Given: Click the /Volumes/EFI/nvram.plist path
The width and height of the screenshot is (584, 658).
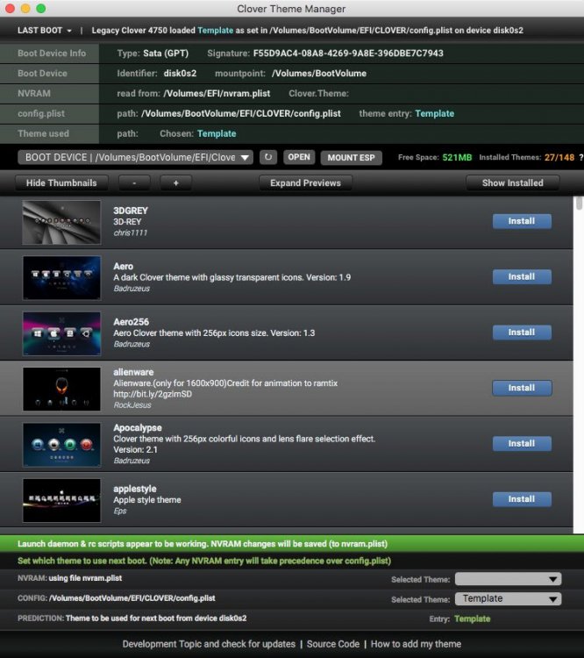Looking at the screenshot, I should [217, 94].
